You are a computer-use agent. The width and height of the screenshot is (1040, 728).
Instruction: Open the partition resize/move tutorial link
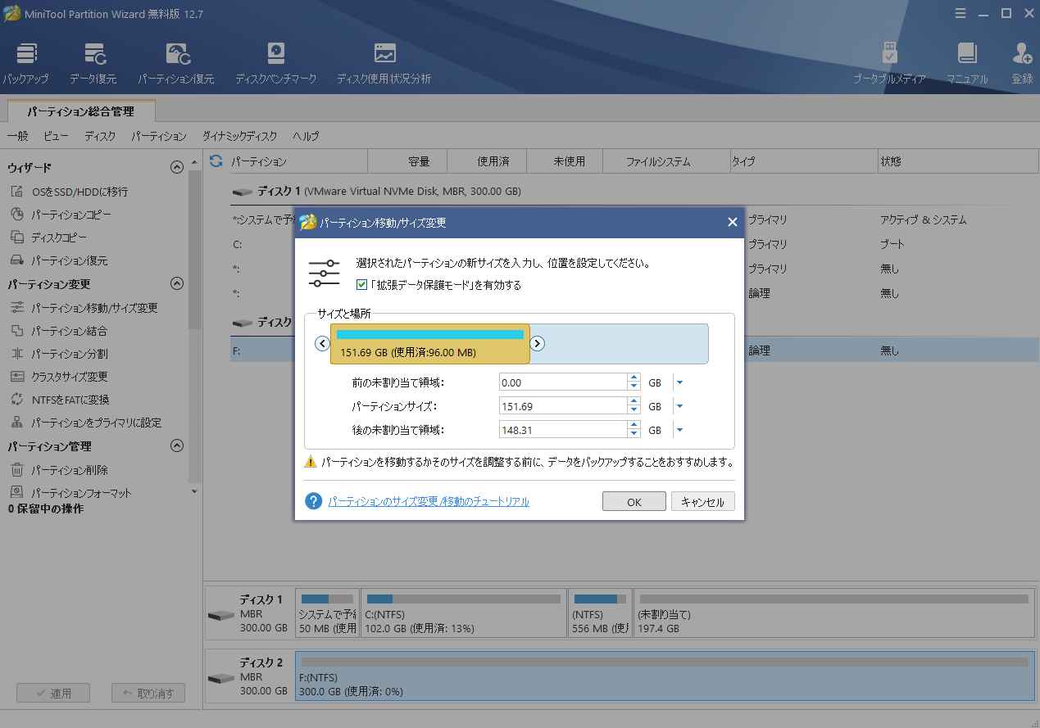point(429,500)
